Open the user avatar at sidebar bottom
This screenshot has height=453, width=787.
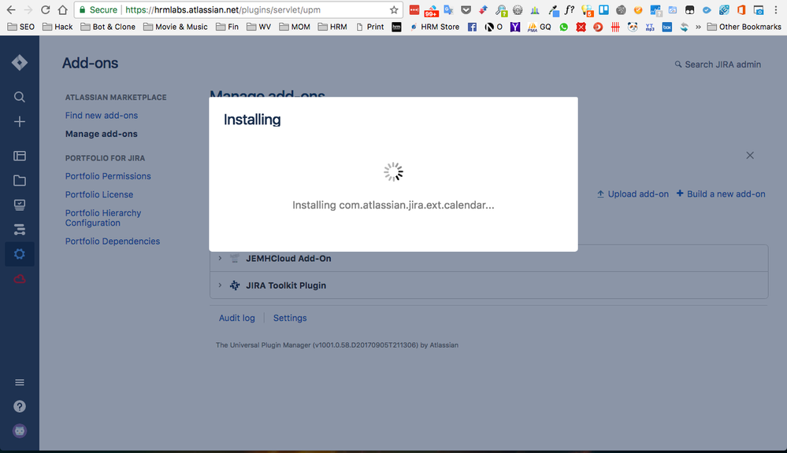[20, 431]
